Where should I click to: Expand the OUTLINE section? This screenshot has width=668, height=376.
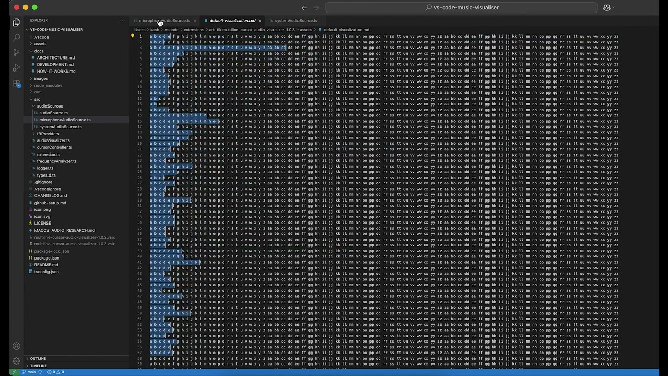coord(38,359)
